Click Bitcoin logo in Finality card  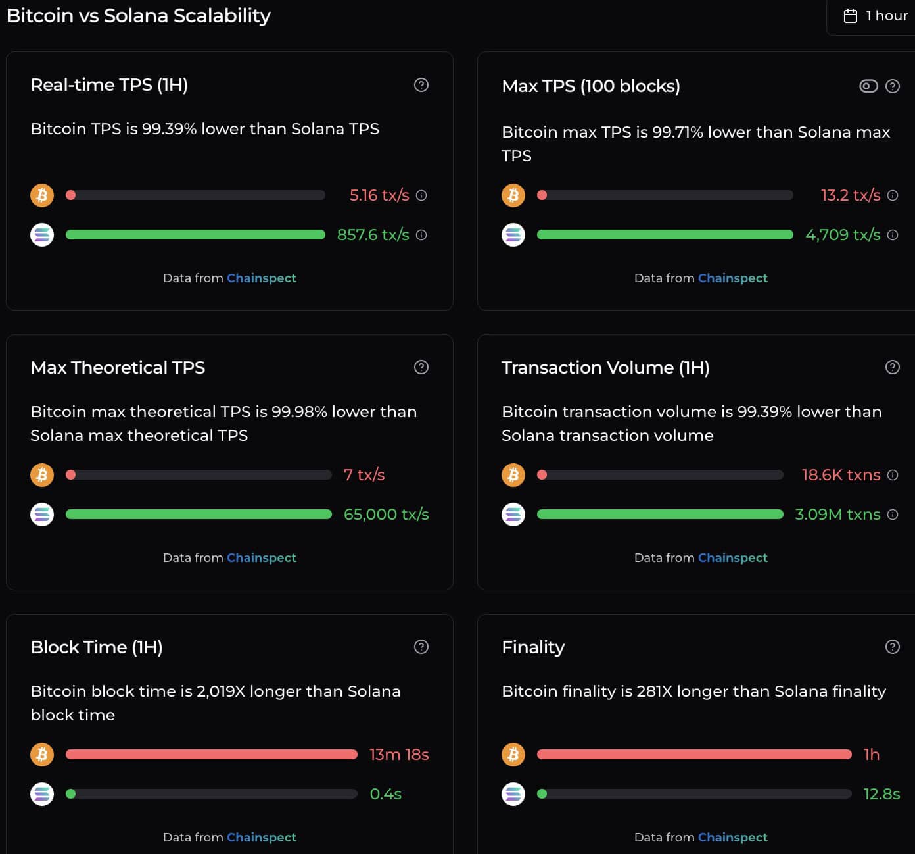[x=513, y=755]
